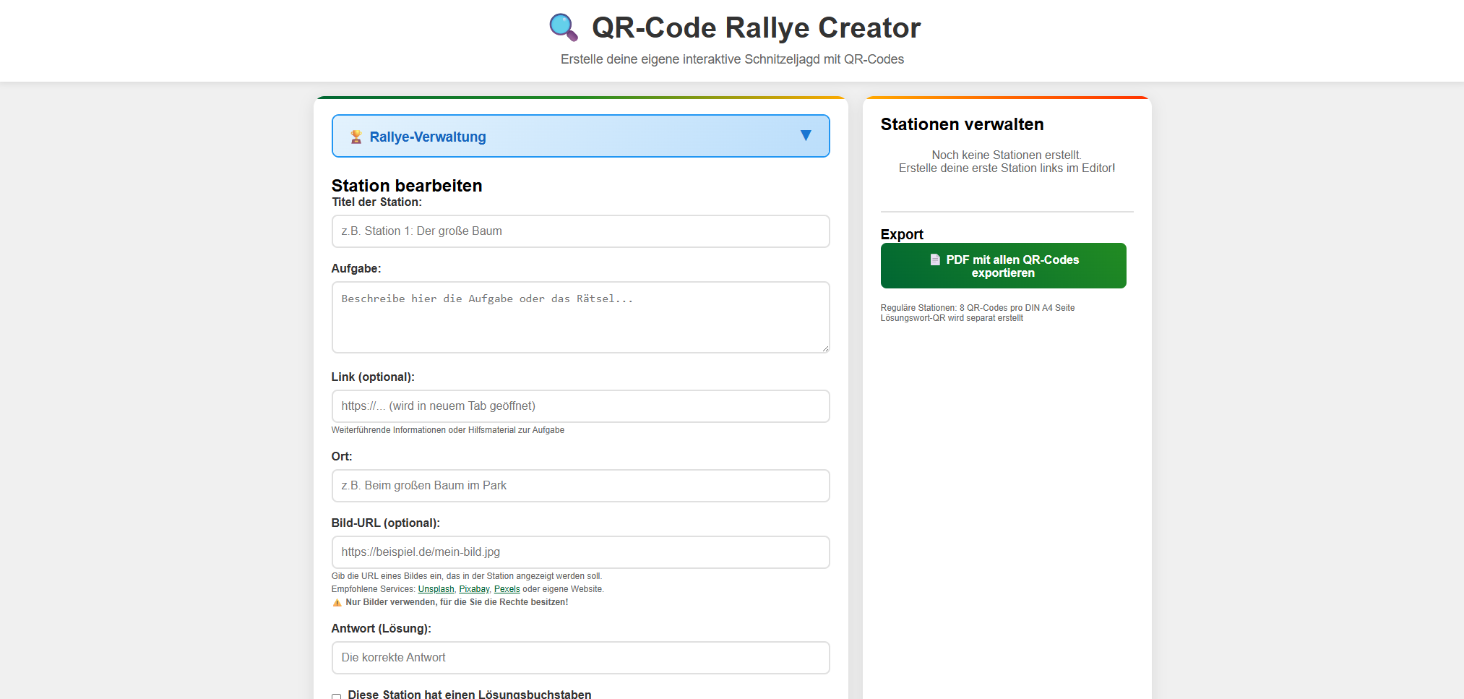Screen dimensions: 1464x699
Task: Focus the Titel der Station input
Action: tap(580, 231)
